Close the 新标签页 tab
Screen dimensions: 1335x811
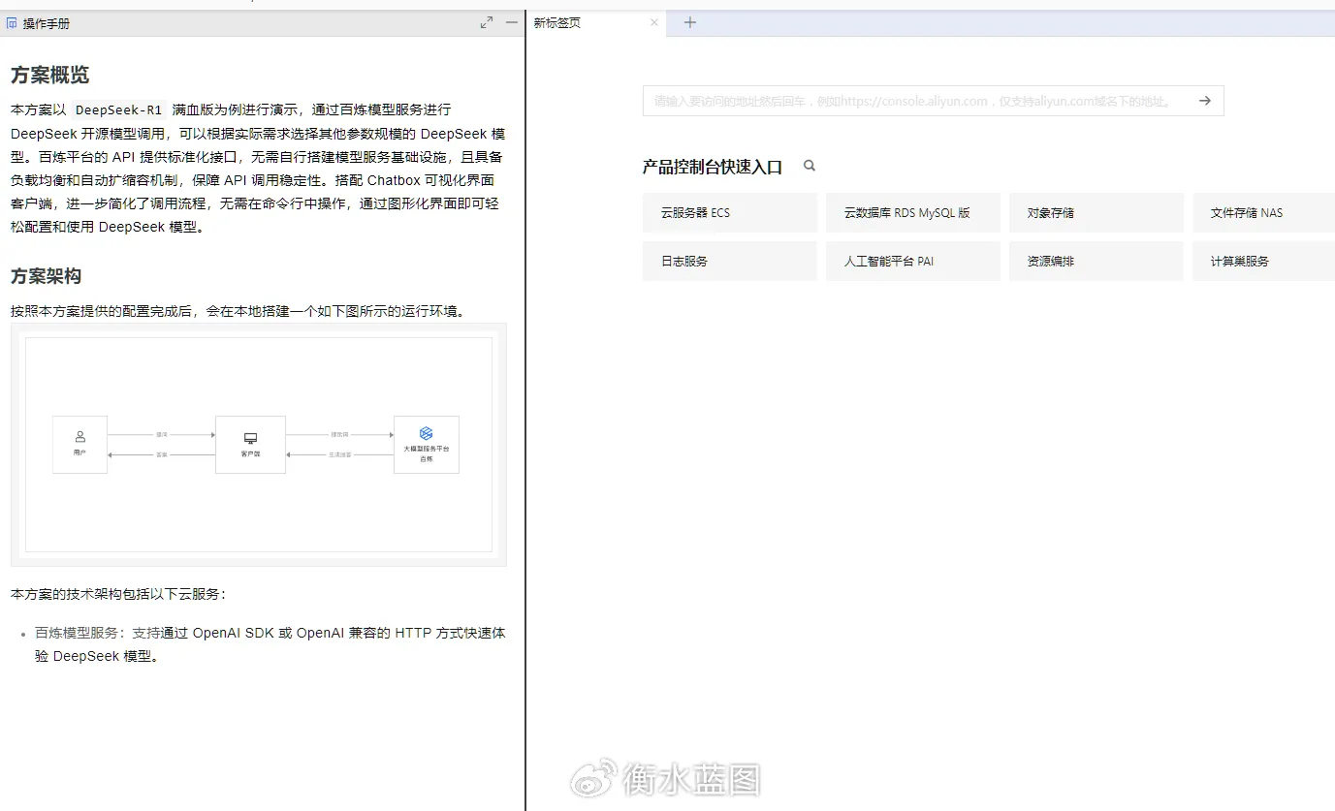click(654, 22)
